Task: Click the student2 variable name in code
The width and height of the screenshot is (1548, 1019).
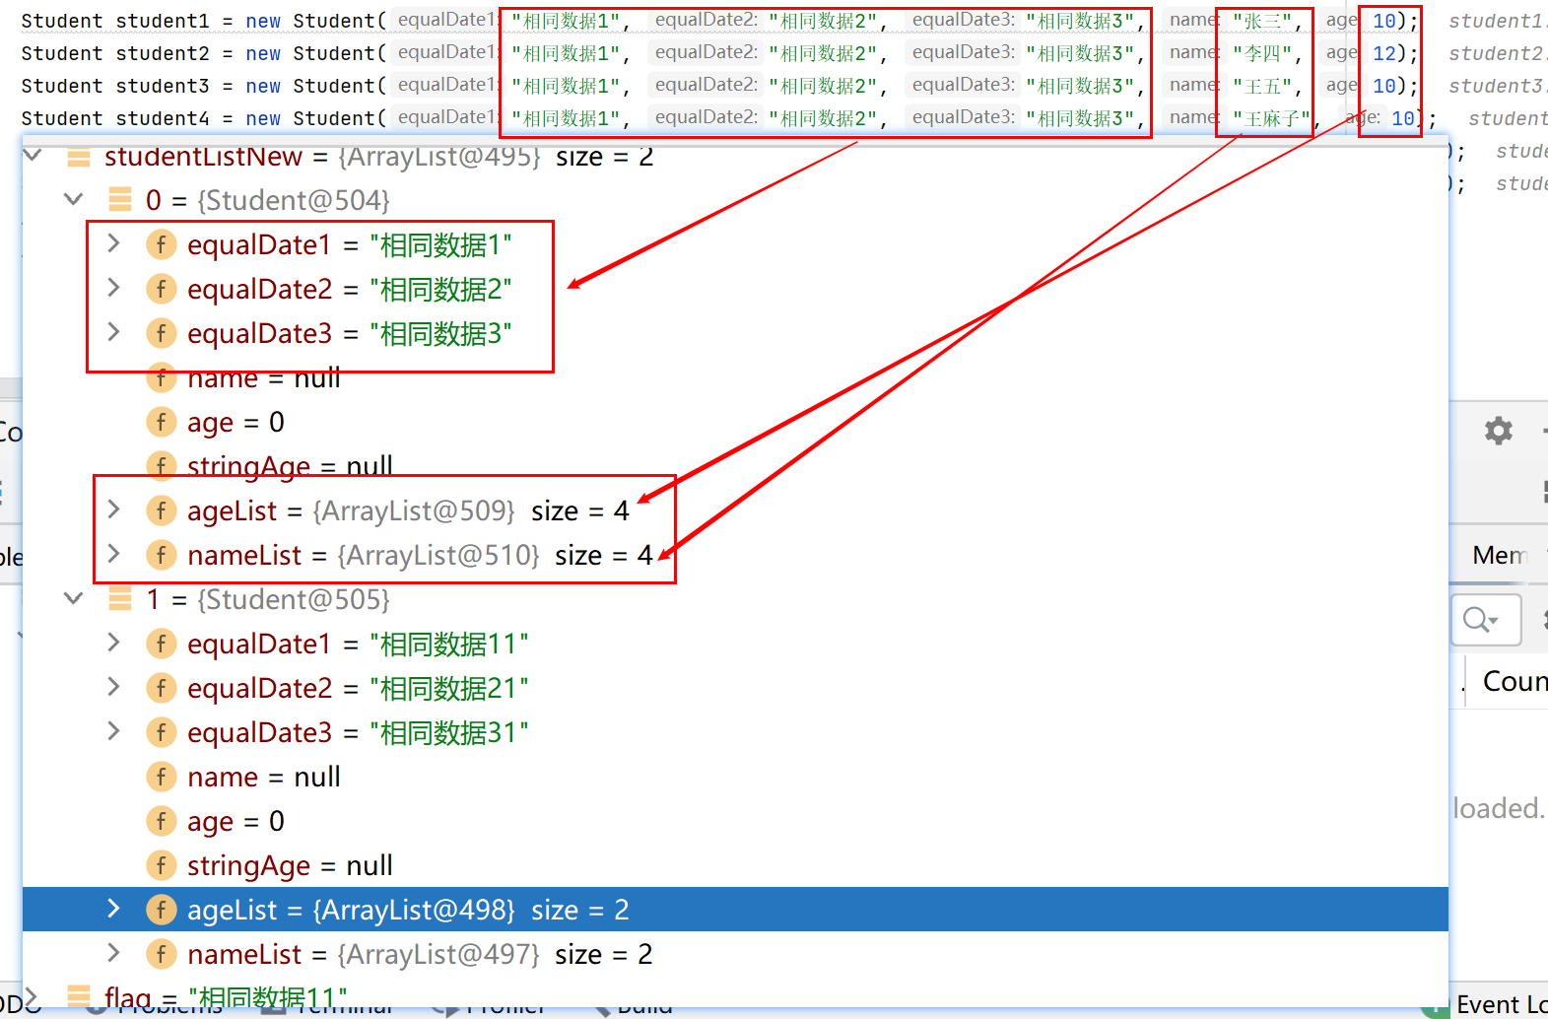Action: (x=163, y=53)
